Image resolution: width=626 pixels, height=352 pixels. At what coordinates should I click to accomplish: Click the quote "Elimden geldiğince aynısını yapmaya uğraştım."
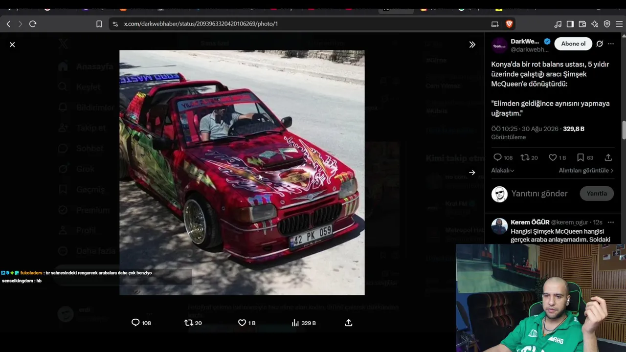coord(551,108)
